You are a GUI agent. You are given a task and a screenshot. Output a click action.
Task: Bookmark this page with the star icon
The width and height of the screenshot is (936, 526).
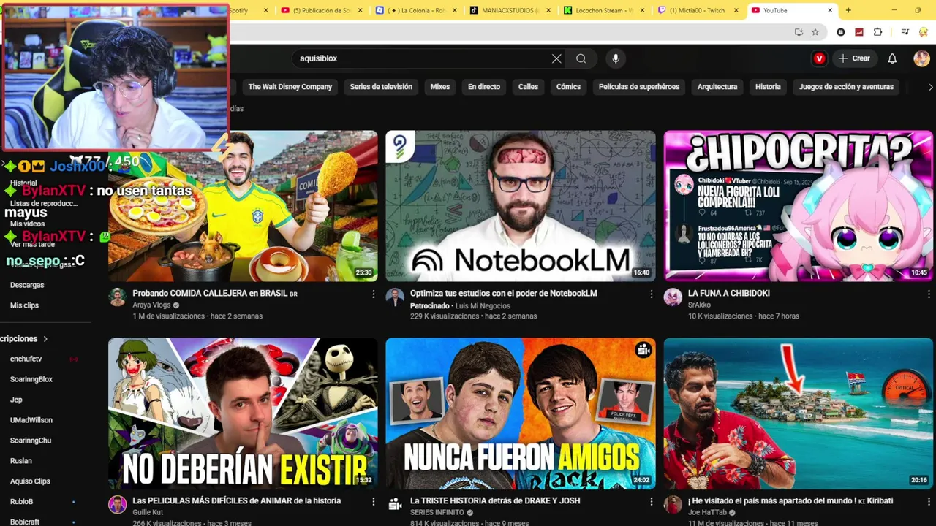click(815, 32)
